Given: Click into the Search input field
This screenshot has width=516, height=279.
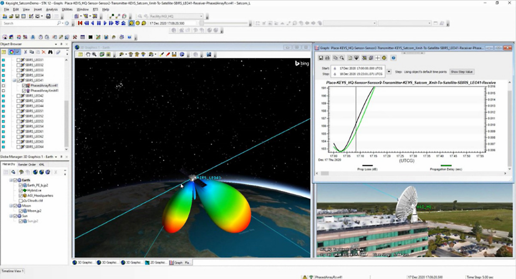Looking at the screenshot, I should 29,23.
